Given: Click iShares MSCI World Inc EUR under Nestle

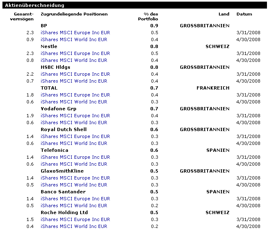Looking at the screenshot, I should click(x=74, y=60).
